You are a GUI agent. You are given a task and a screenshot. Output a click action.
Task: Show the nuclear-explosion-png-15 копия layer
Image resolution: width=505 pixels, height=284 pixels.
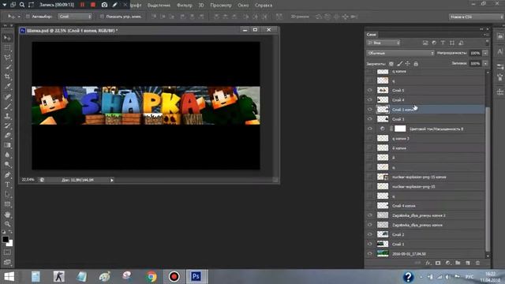pyautogui.click(x=370, y=177)
